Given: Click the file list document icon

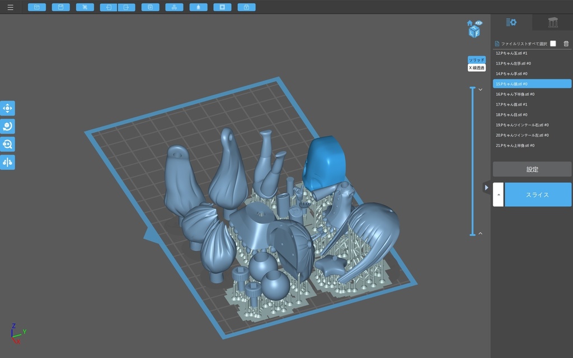Looking at the screenshot, I should (x=497, y=44).
